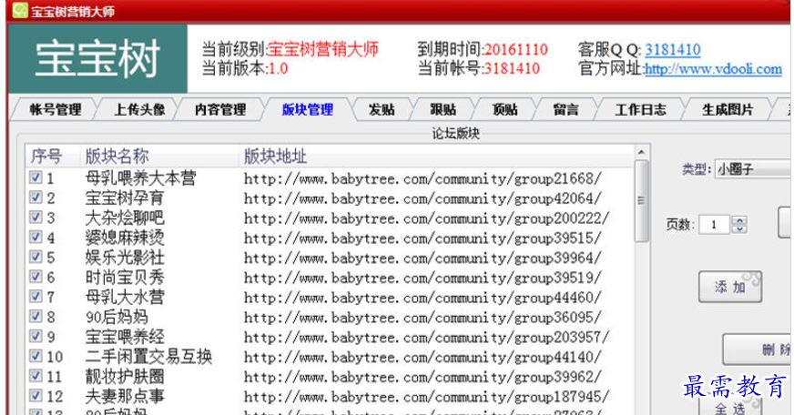
Task: Select the 版块管理 tab
Action: pyautogui.click(x=308, y=109)
